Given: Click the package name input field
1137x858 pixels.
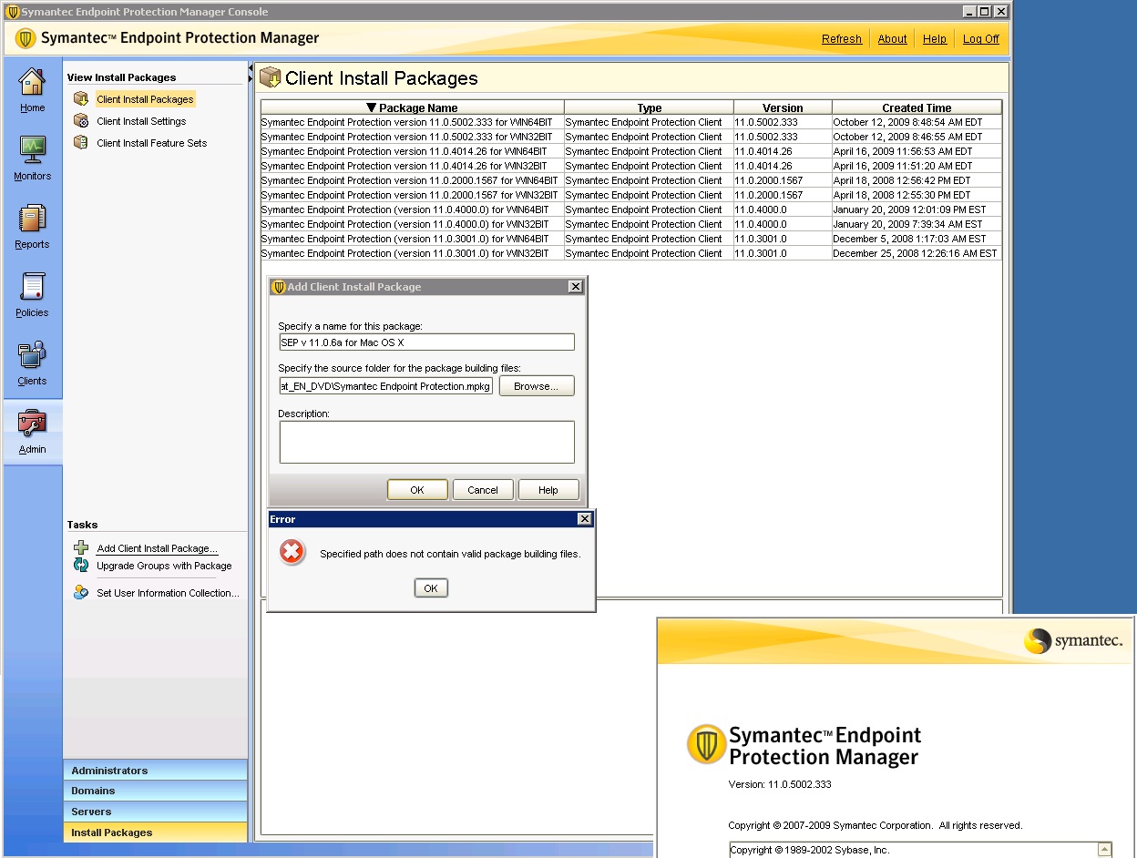Looking at the screenshot, I should coord(427,342).
